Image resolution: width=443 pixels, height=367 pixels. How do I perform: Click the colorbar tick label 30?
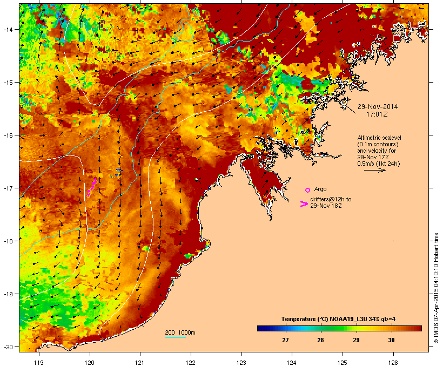click(x=391, y=340)
